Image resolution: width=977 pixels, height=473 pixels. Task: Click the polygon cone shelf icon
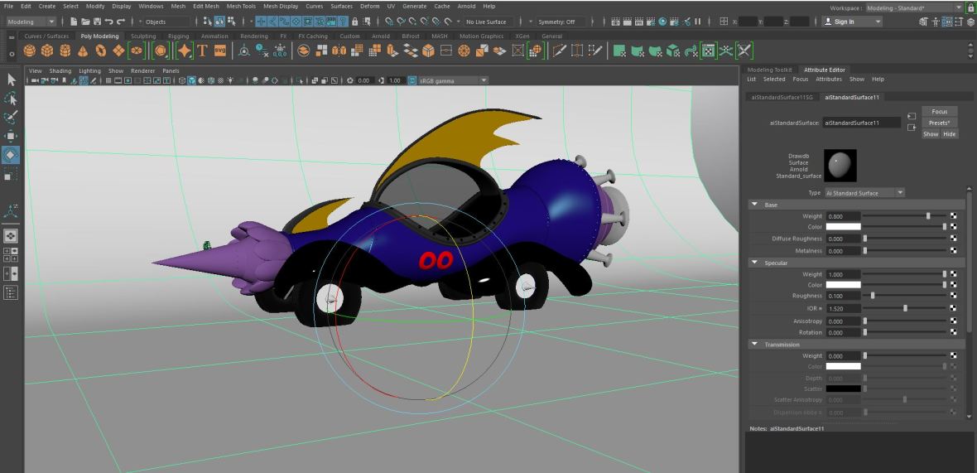pos(84,51)
